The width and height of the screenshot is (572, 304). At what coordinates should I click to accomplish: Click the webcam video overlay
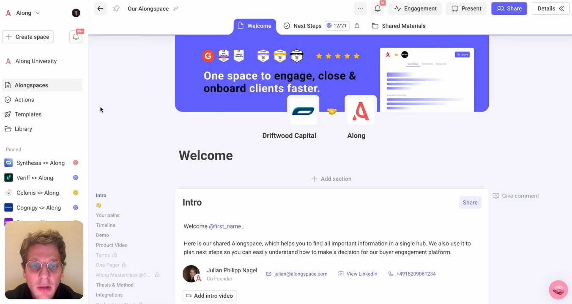click(44, 260)
